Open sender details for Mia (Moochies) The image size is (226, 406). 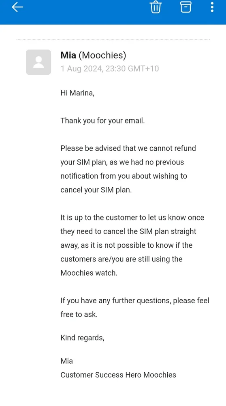[93, 55]
